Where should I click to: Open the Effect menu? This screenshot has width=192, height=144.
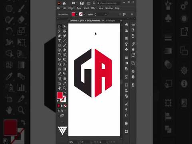pyautogui.click(x=94, y=8)
